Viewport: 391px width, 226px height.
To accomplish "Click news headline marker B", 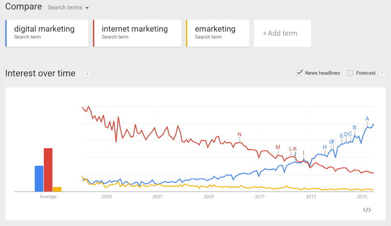I will coord(354,127).
